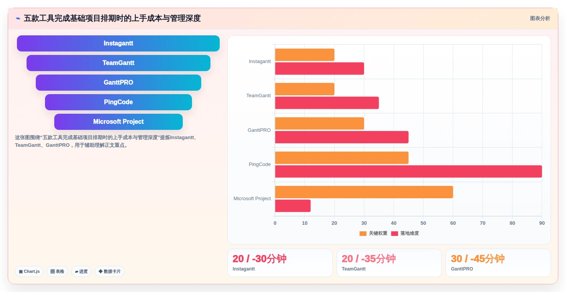566x292 pixels.
Task: Click the Instagantt y-axis label
Action: pyautogui.click(x=260, y=61)
